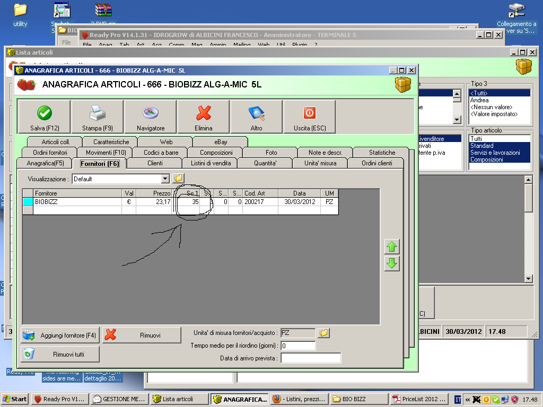543x407 pixels.
Task: Open the Listini di vendita tab
Action: pyautogui.click(x=211, y=163)
